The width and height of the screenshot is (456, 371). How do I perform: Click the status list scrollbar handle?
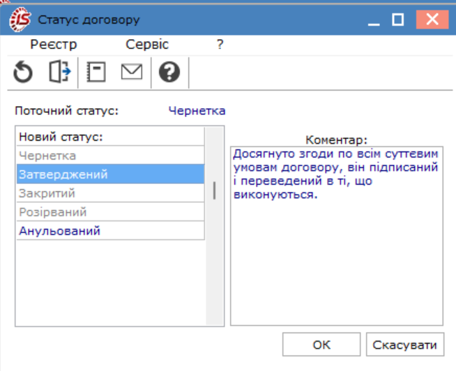pyautogui.click(x=214, y=190)
